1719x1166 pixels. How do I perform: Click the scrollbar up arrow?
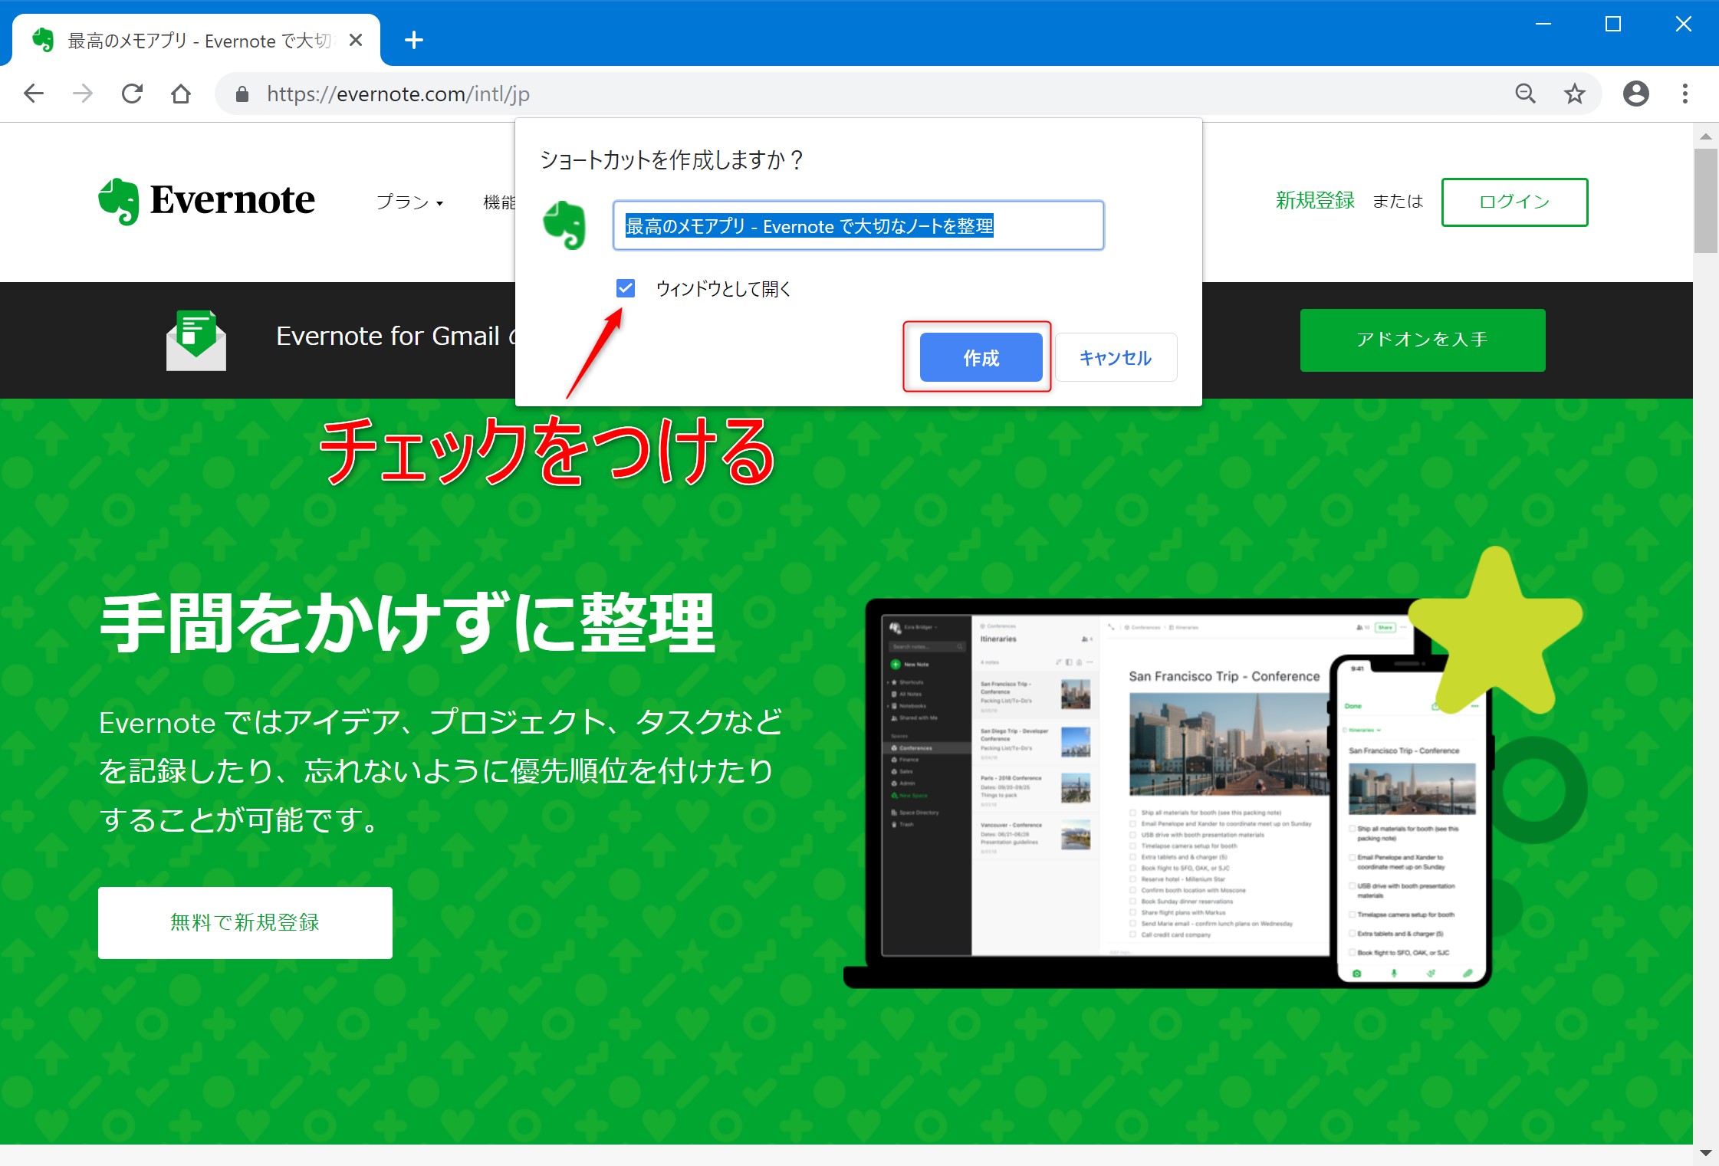(1706, 136)
